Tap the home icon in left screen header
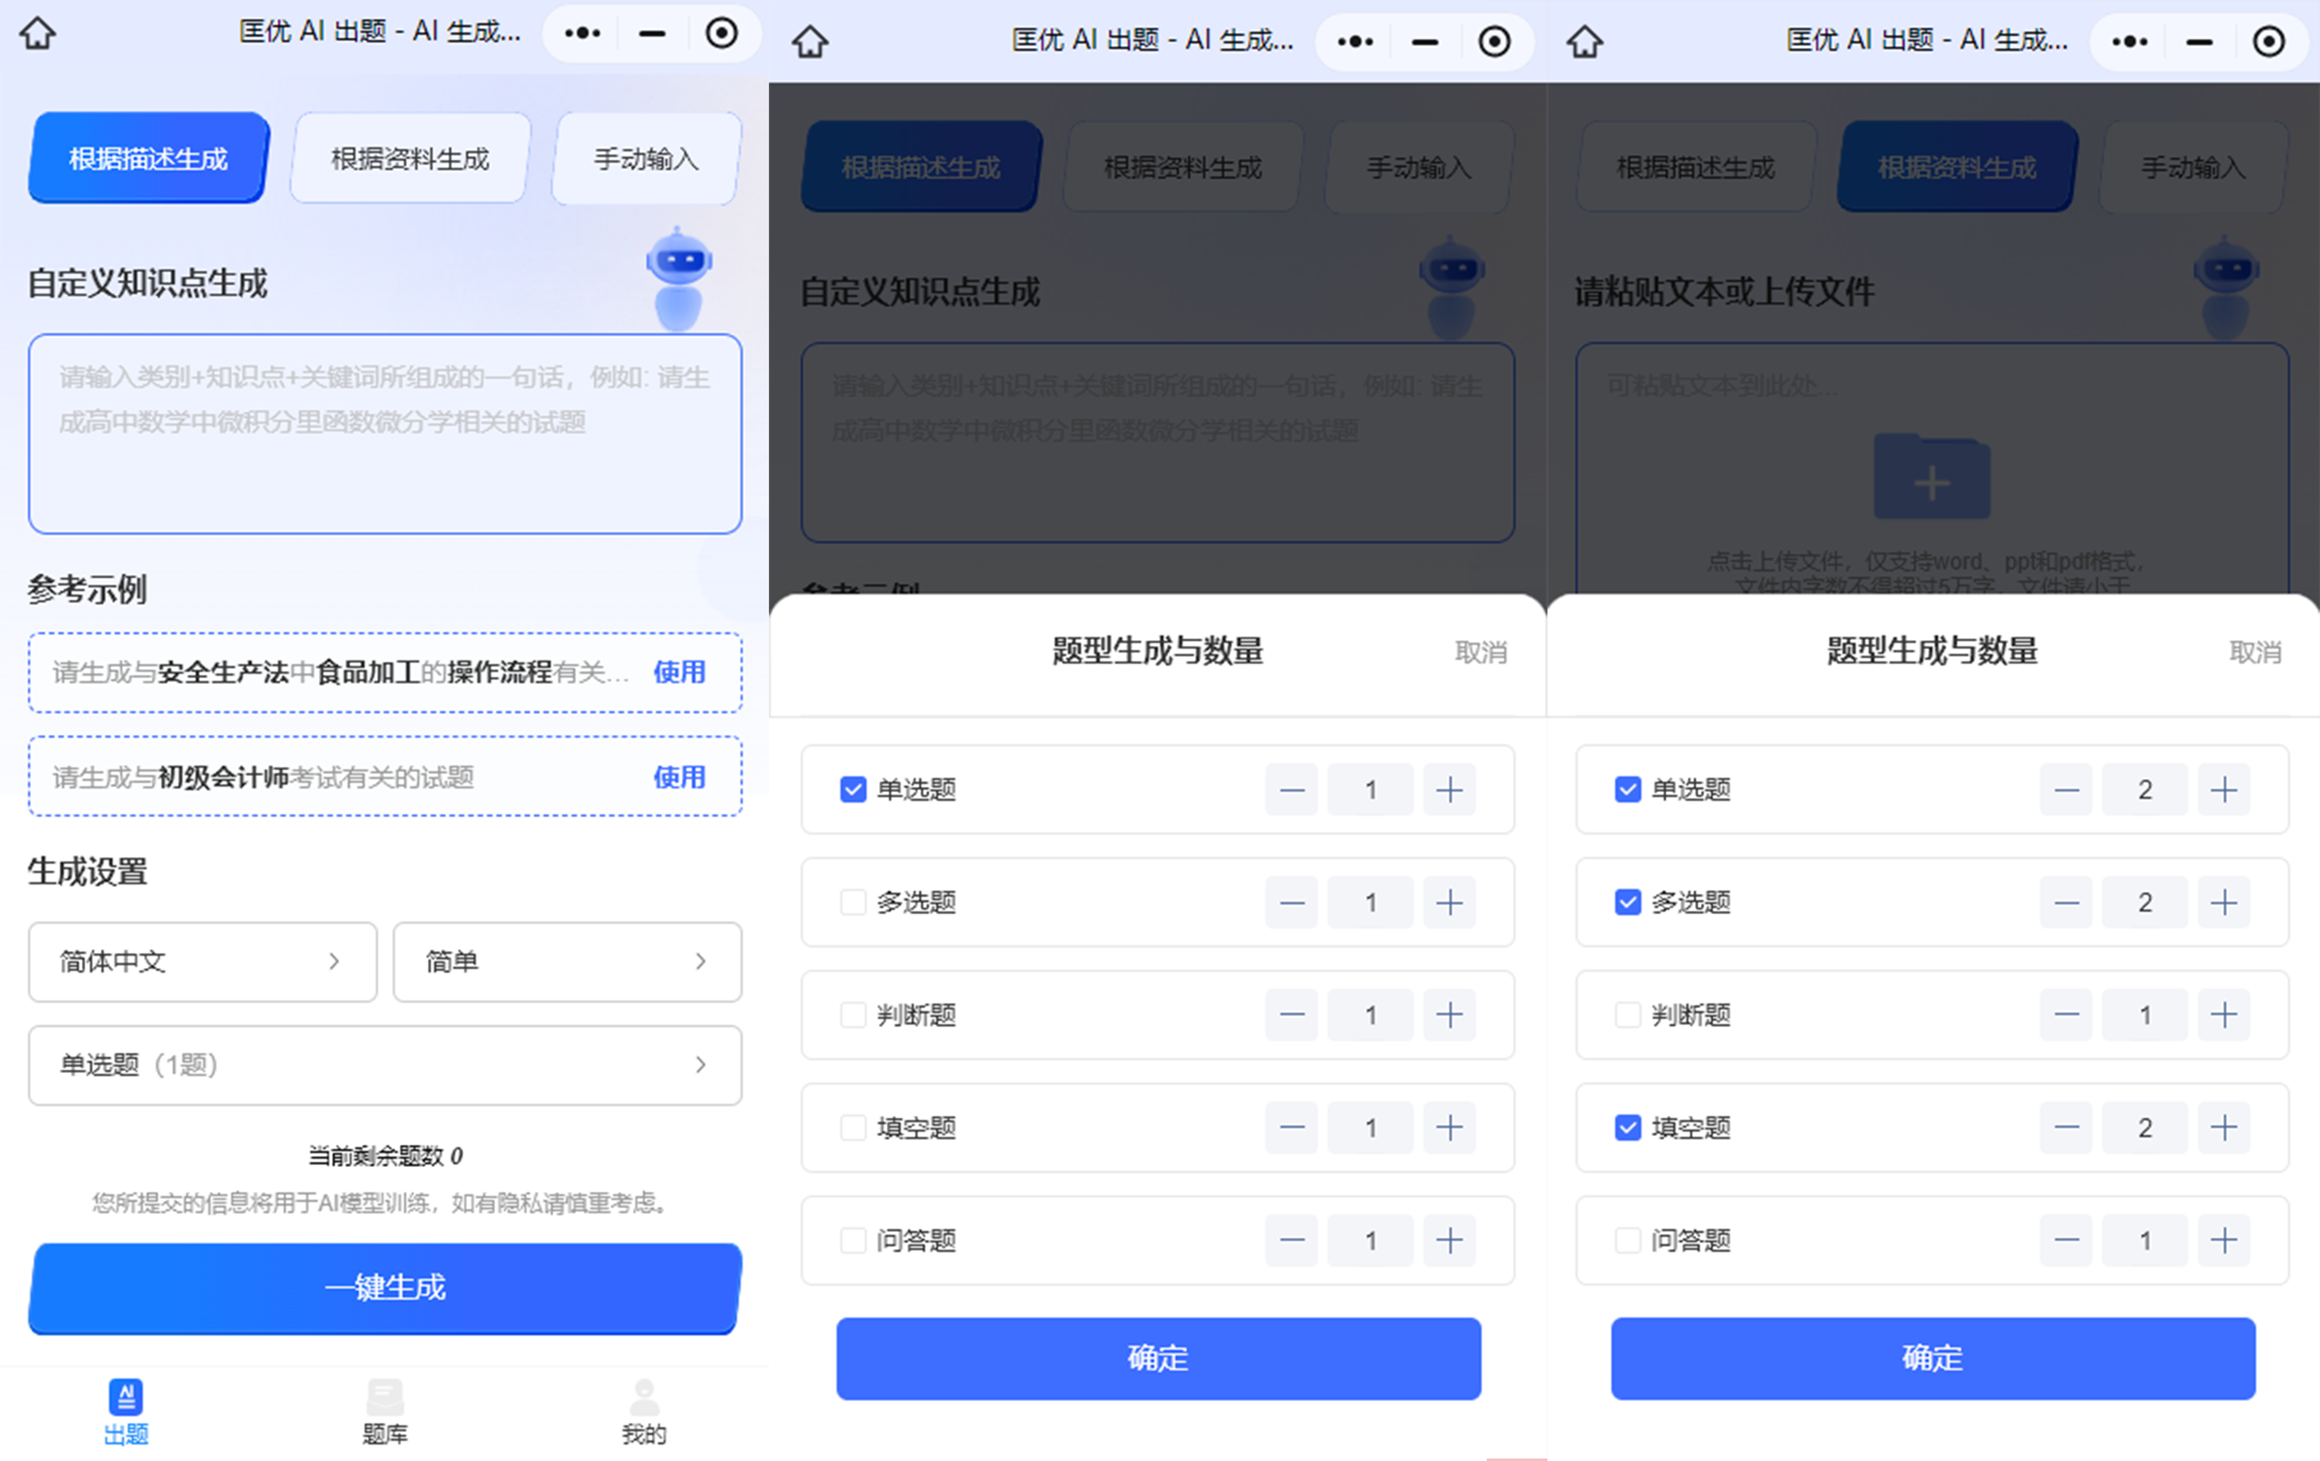2320x1461 pixels. (x=37, y=32)
